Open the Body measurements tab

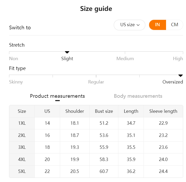(x=138, y=96)
